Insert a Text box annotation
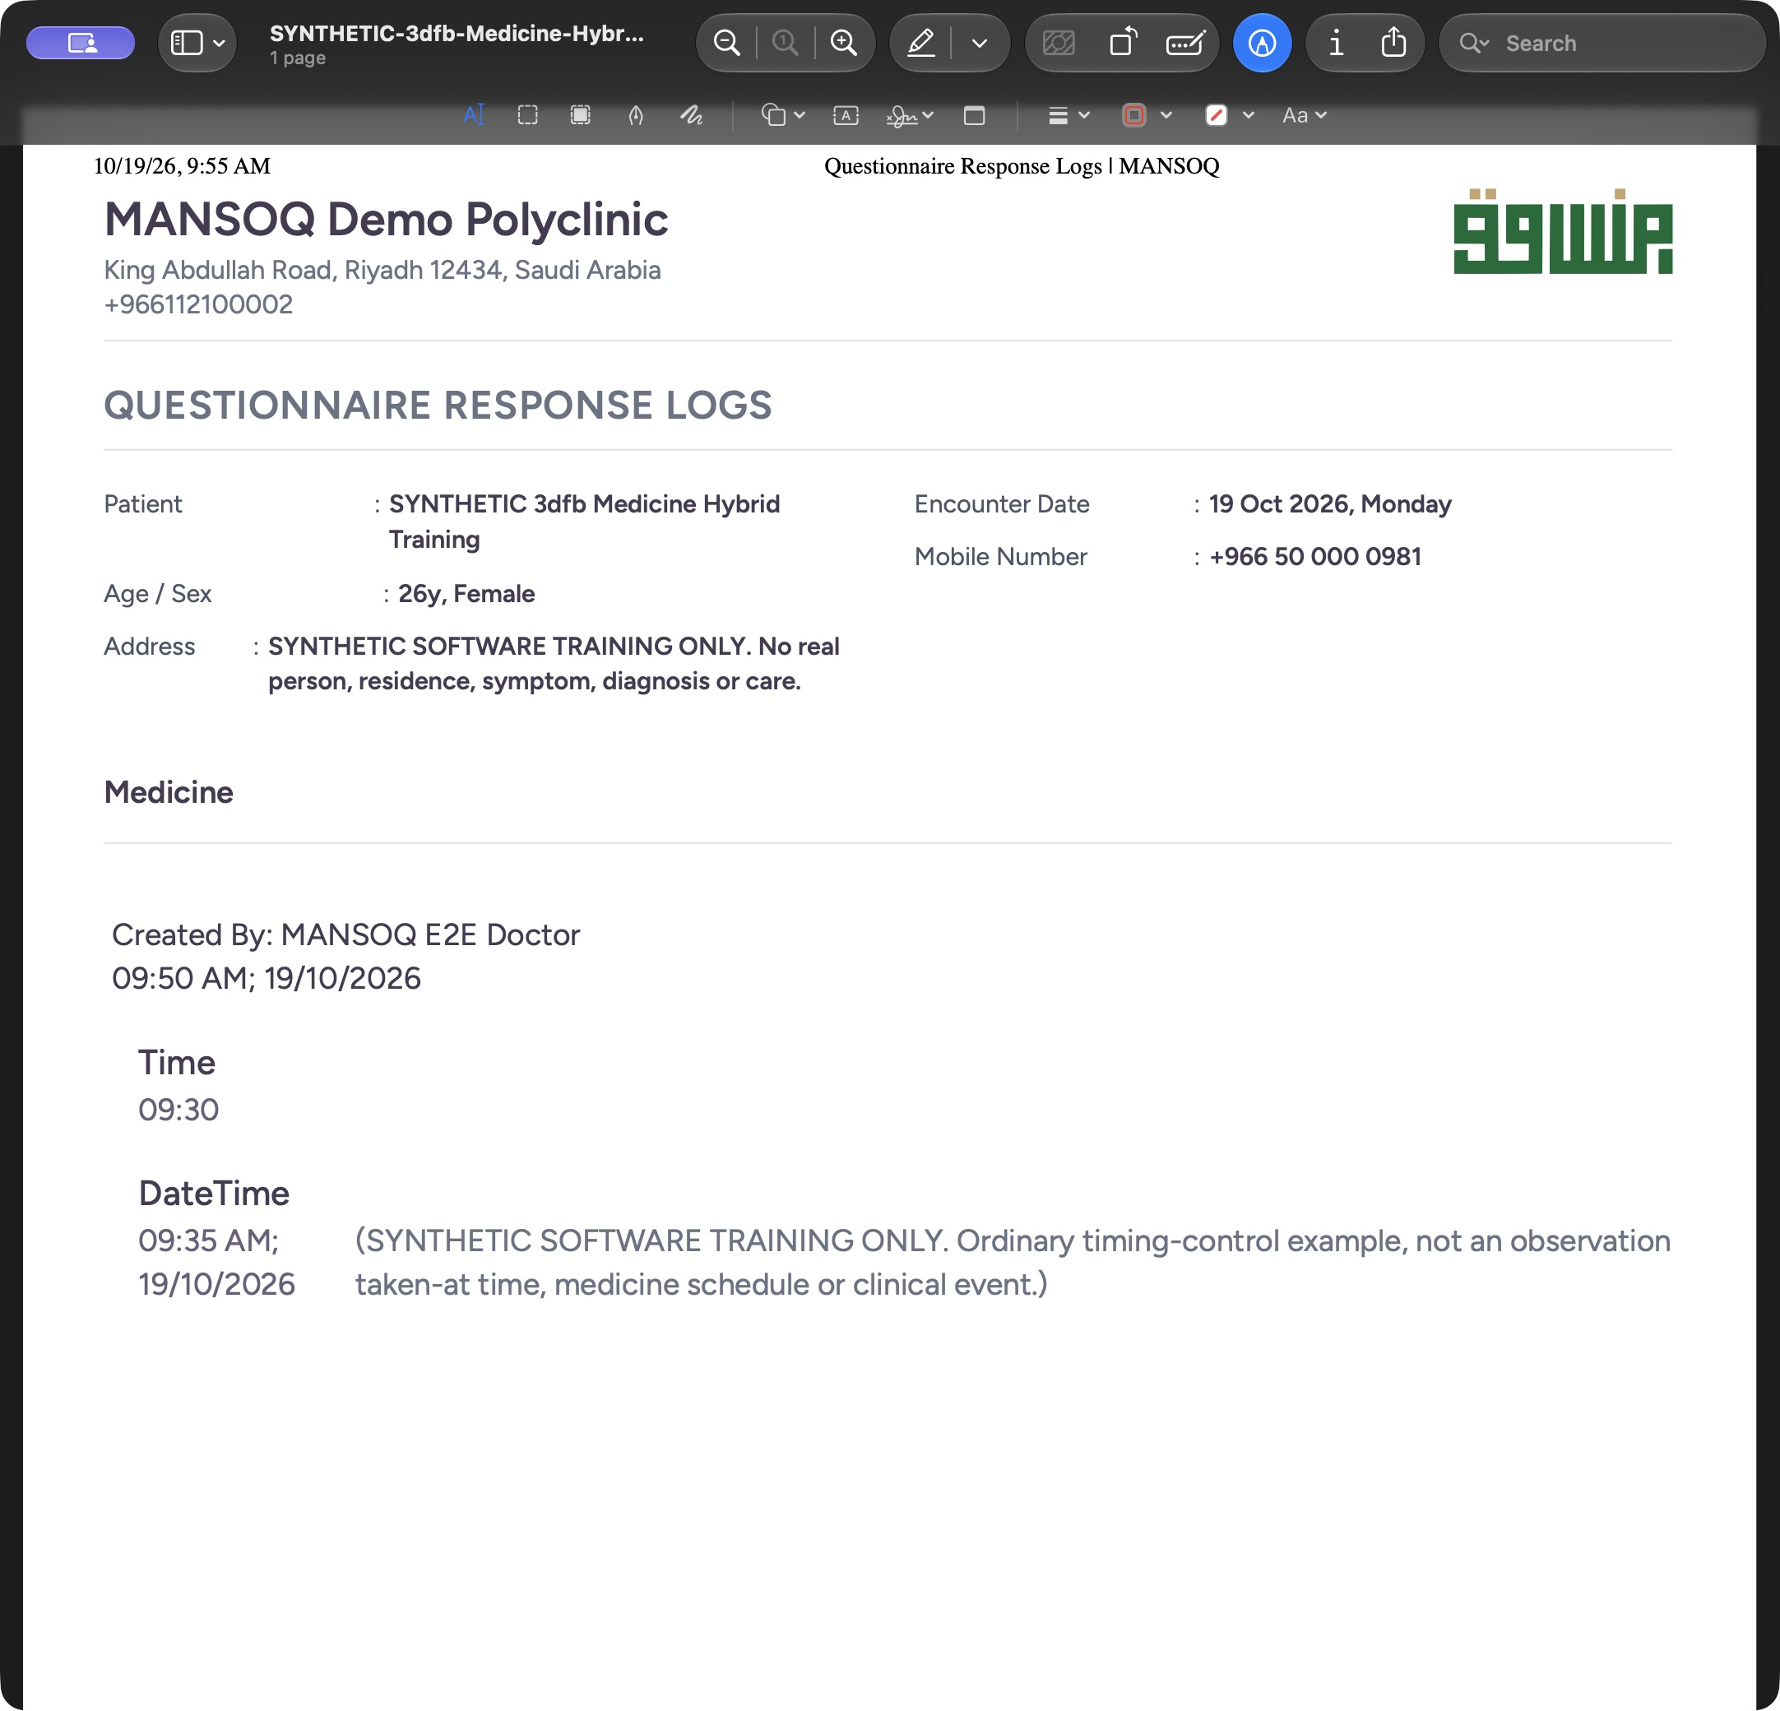The height and width of the screenshot is (1711, 1780). point(846,115)
